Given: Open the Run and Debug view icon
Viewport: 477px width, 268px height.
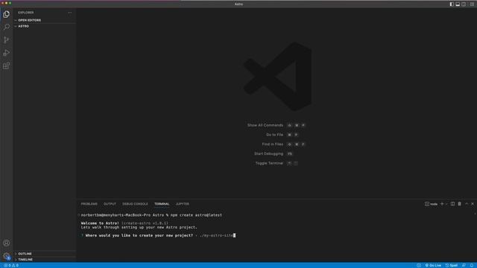Looking at the screenshot, I should pyautogui.click(x=6, y=53).
